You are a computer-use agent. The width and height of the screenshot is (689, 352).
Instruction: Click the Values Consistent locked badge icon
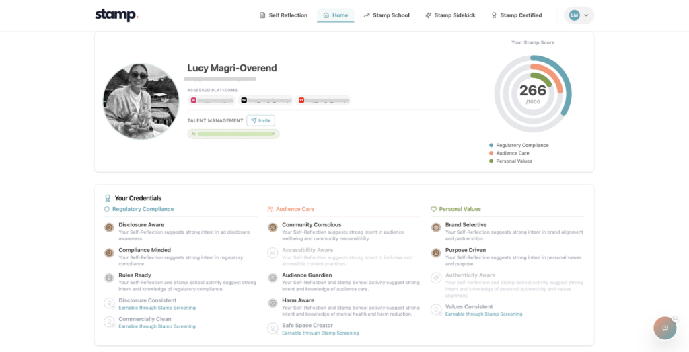pos(436,310)
